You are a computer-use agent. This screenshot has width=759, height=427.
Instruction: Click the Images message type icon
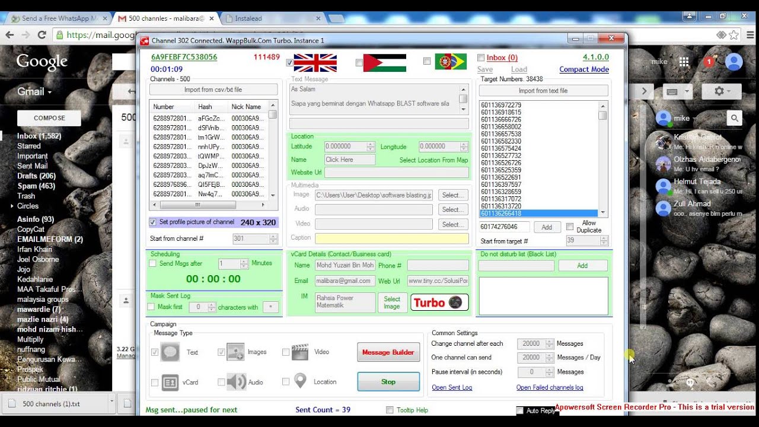[x=235, y=352]
